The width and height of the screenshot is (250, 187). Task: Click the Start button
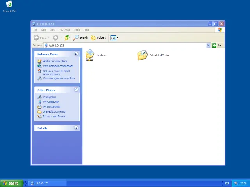pos(12,183)
